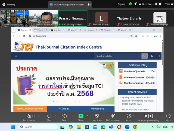Toggle dark mode moon icon

click(152, 56)
